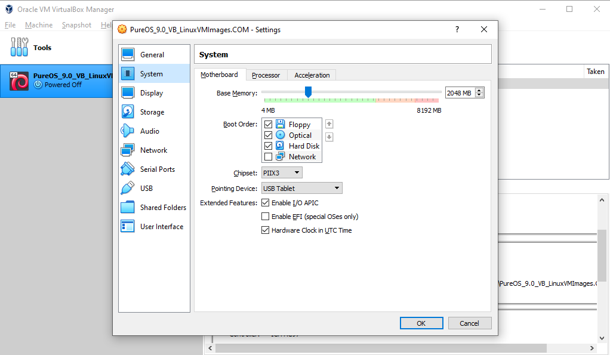Switch to the Processor tab

tap(266, 75)
